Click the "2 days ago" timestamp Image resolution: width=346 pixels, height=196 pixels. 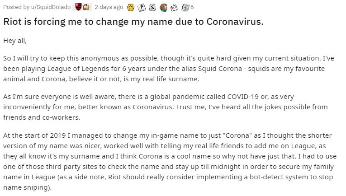(x=109, y=7)
